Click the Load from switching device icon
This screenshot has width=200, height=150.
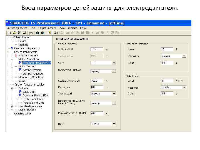tap(42, 33)
